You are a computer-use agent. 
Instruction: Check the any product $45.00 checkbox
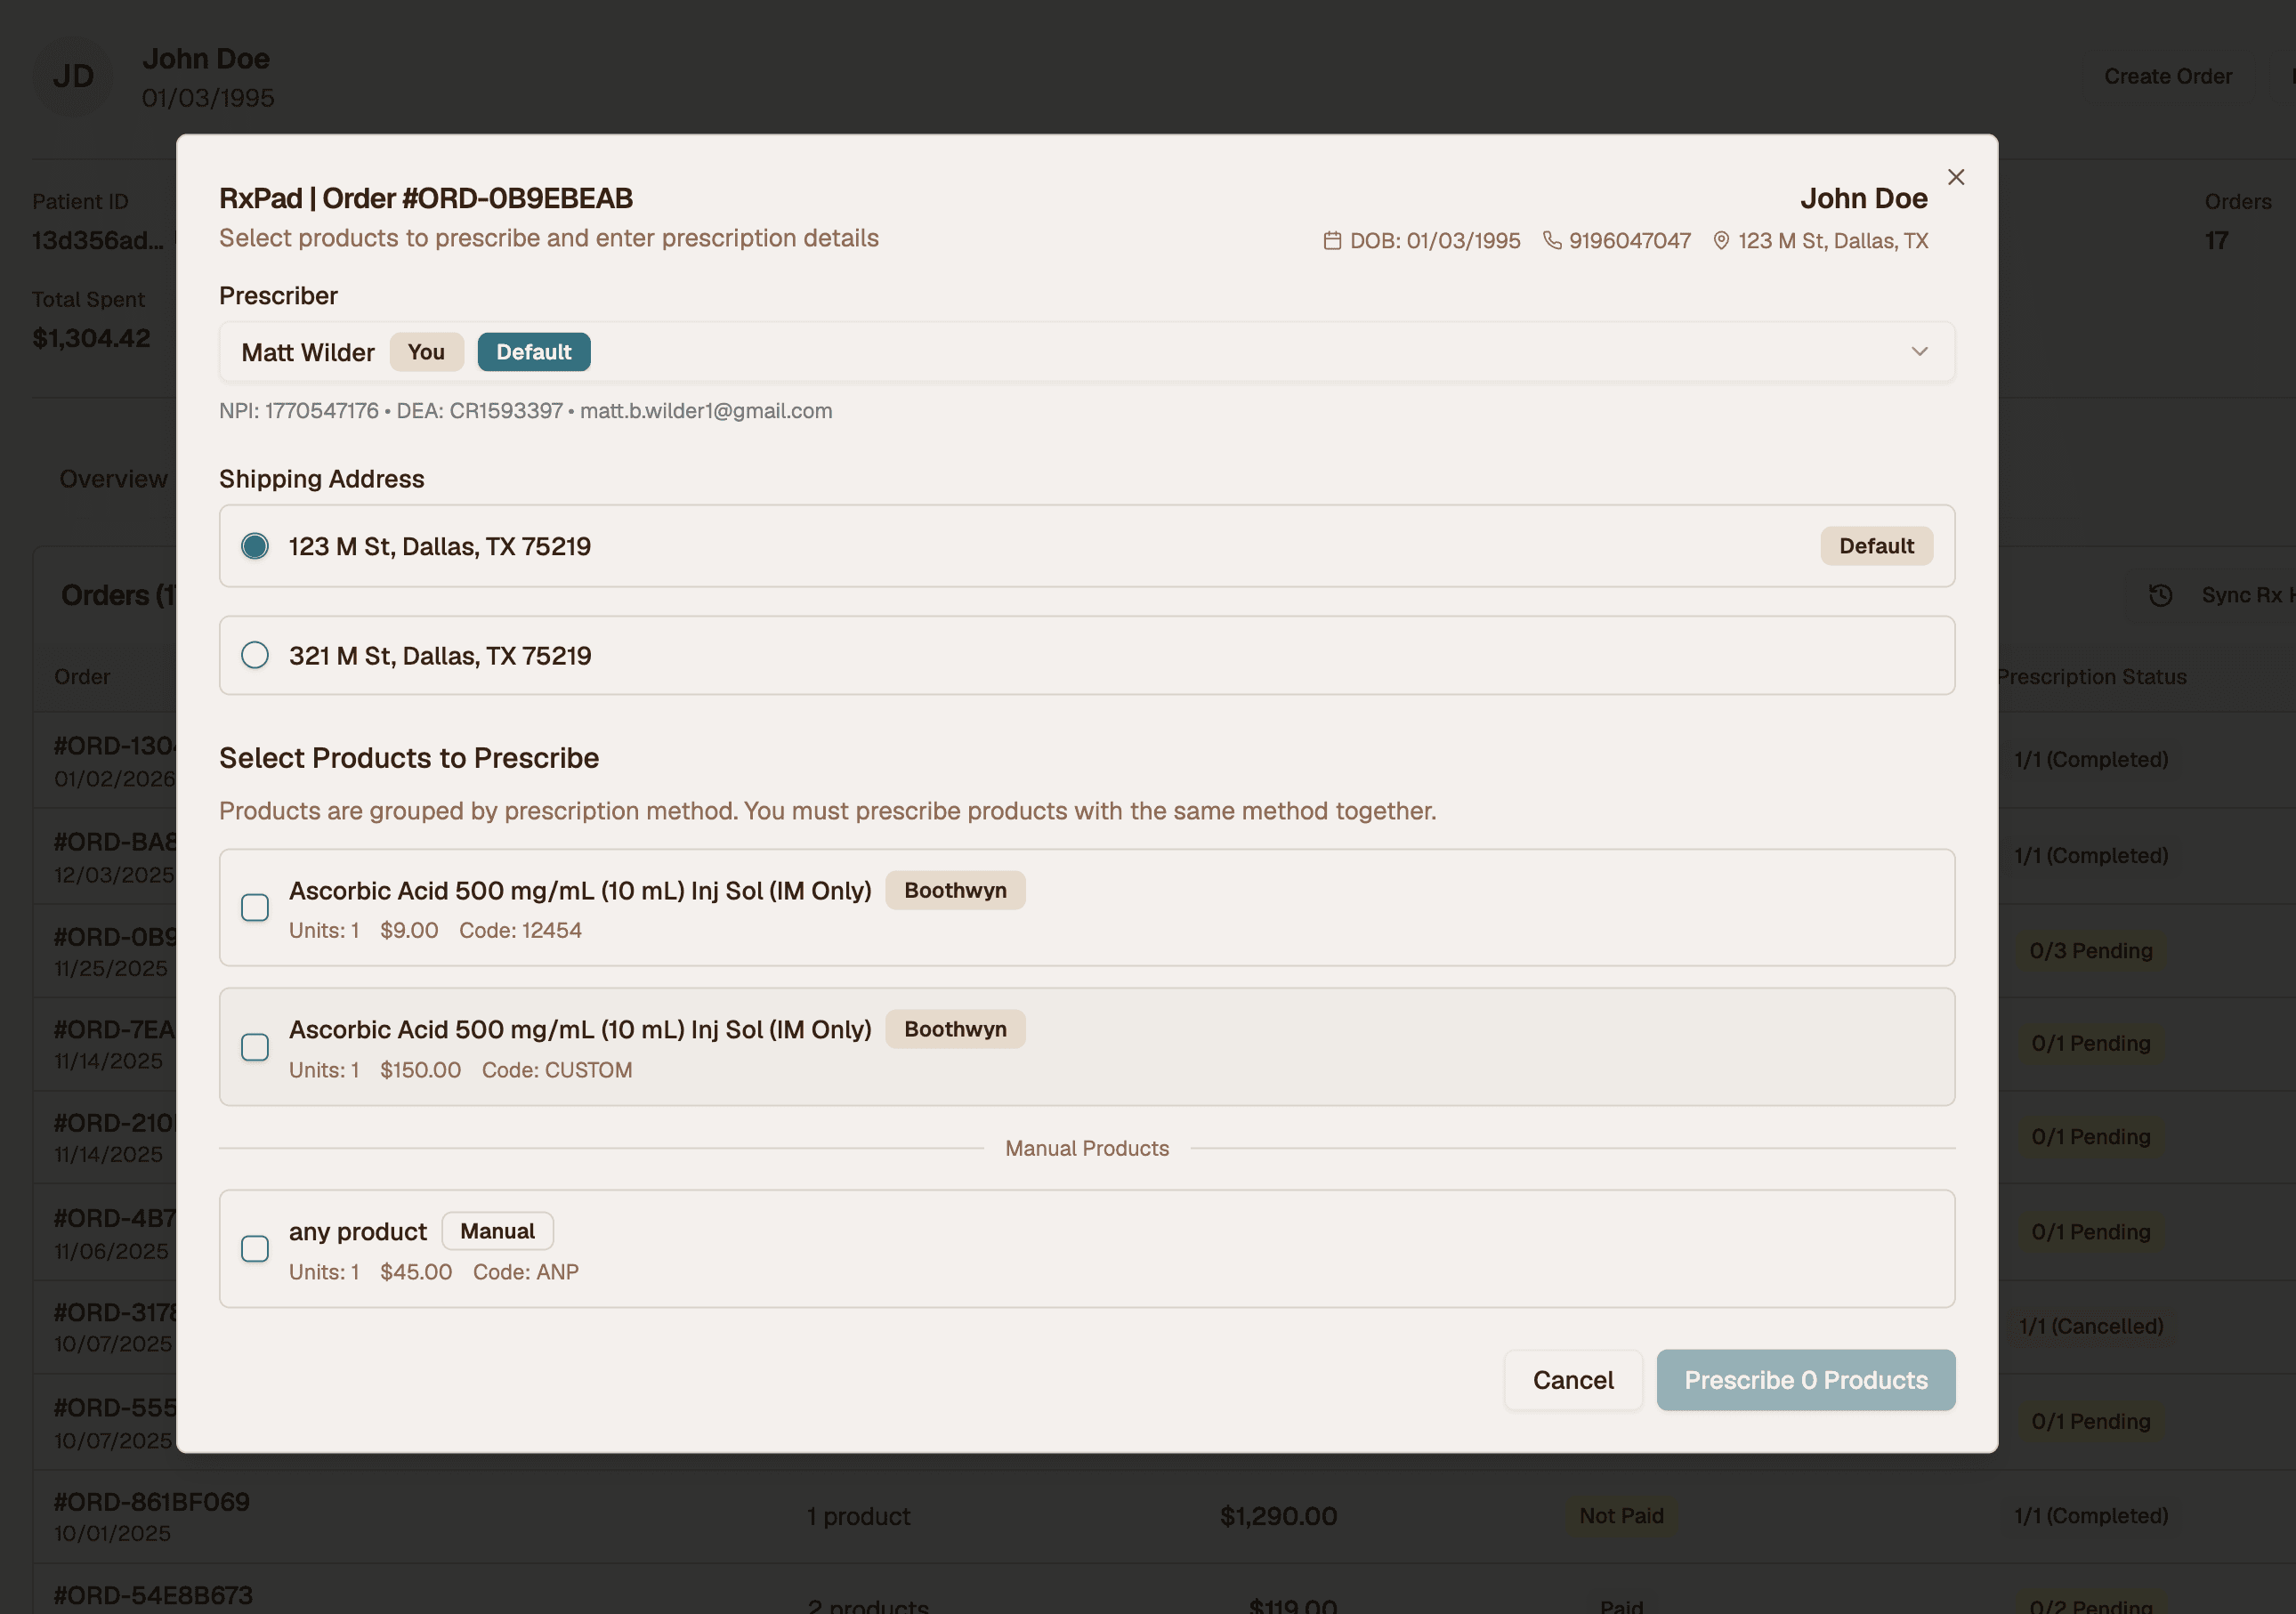(x=255, y=1249)
